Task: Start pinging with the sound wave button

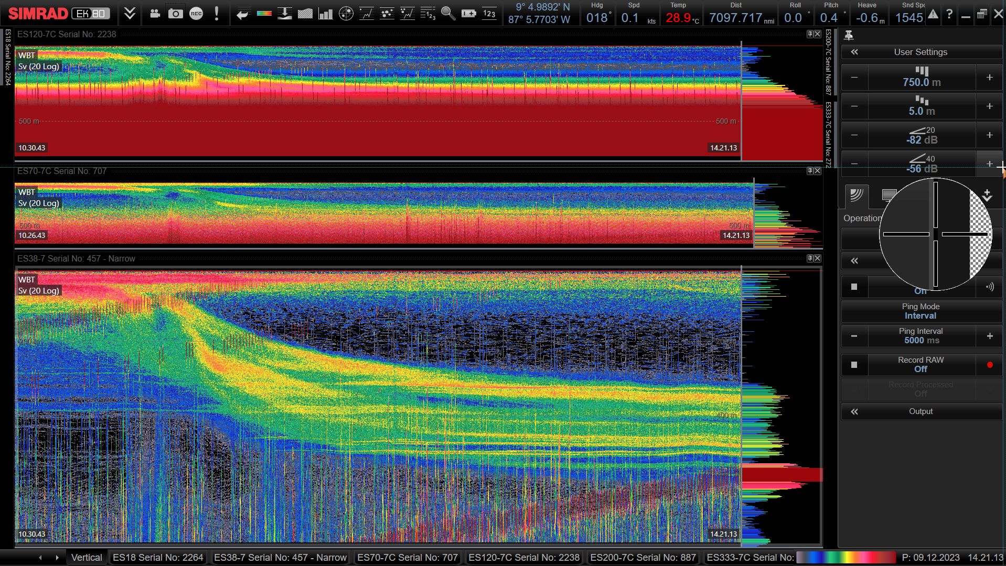Action: coord(990,287)
